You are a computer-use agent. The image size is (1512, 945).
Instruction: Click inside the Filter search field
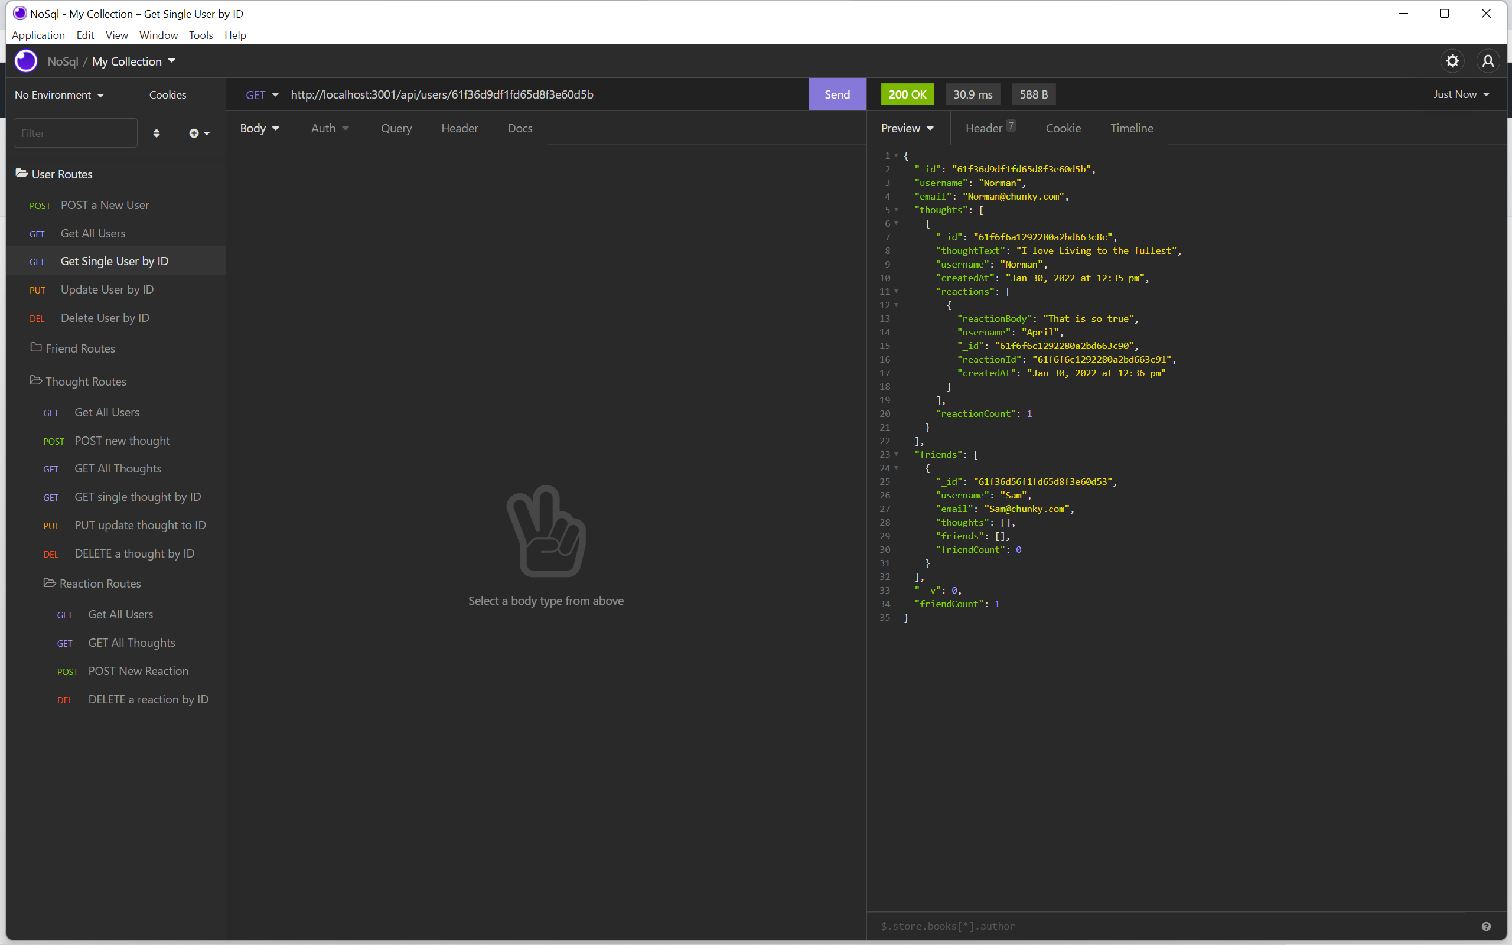pos(75,132)
